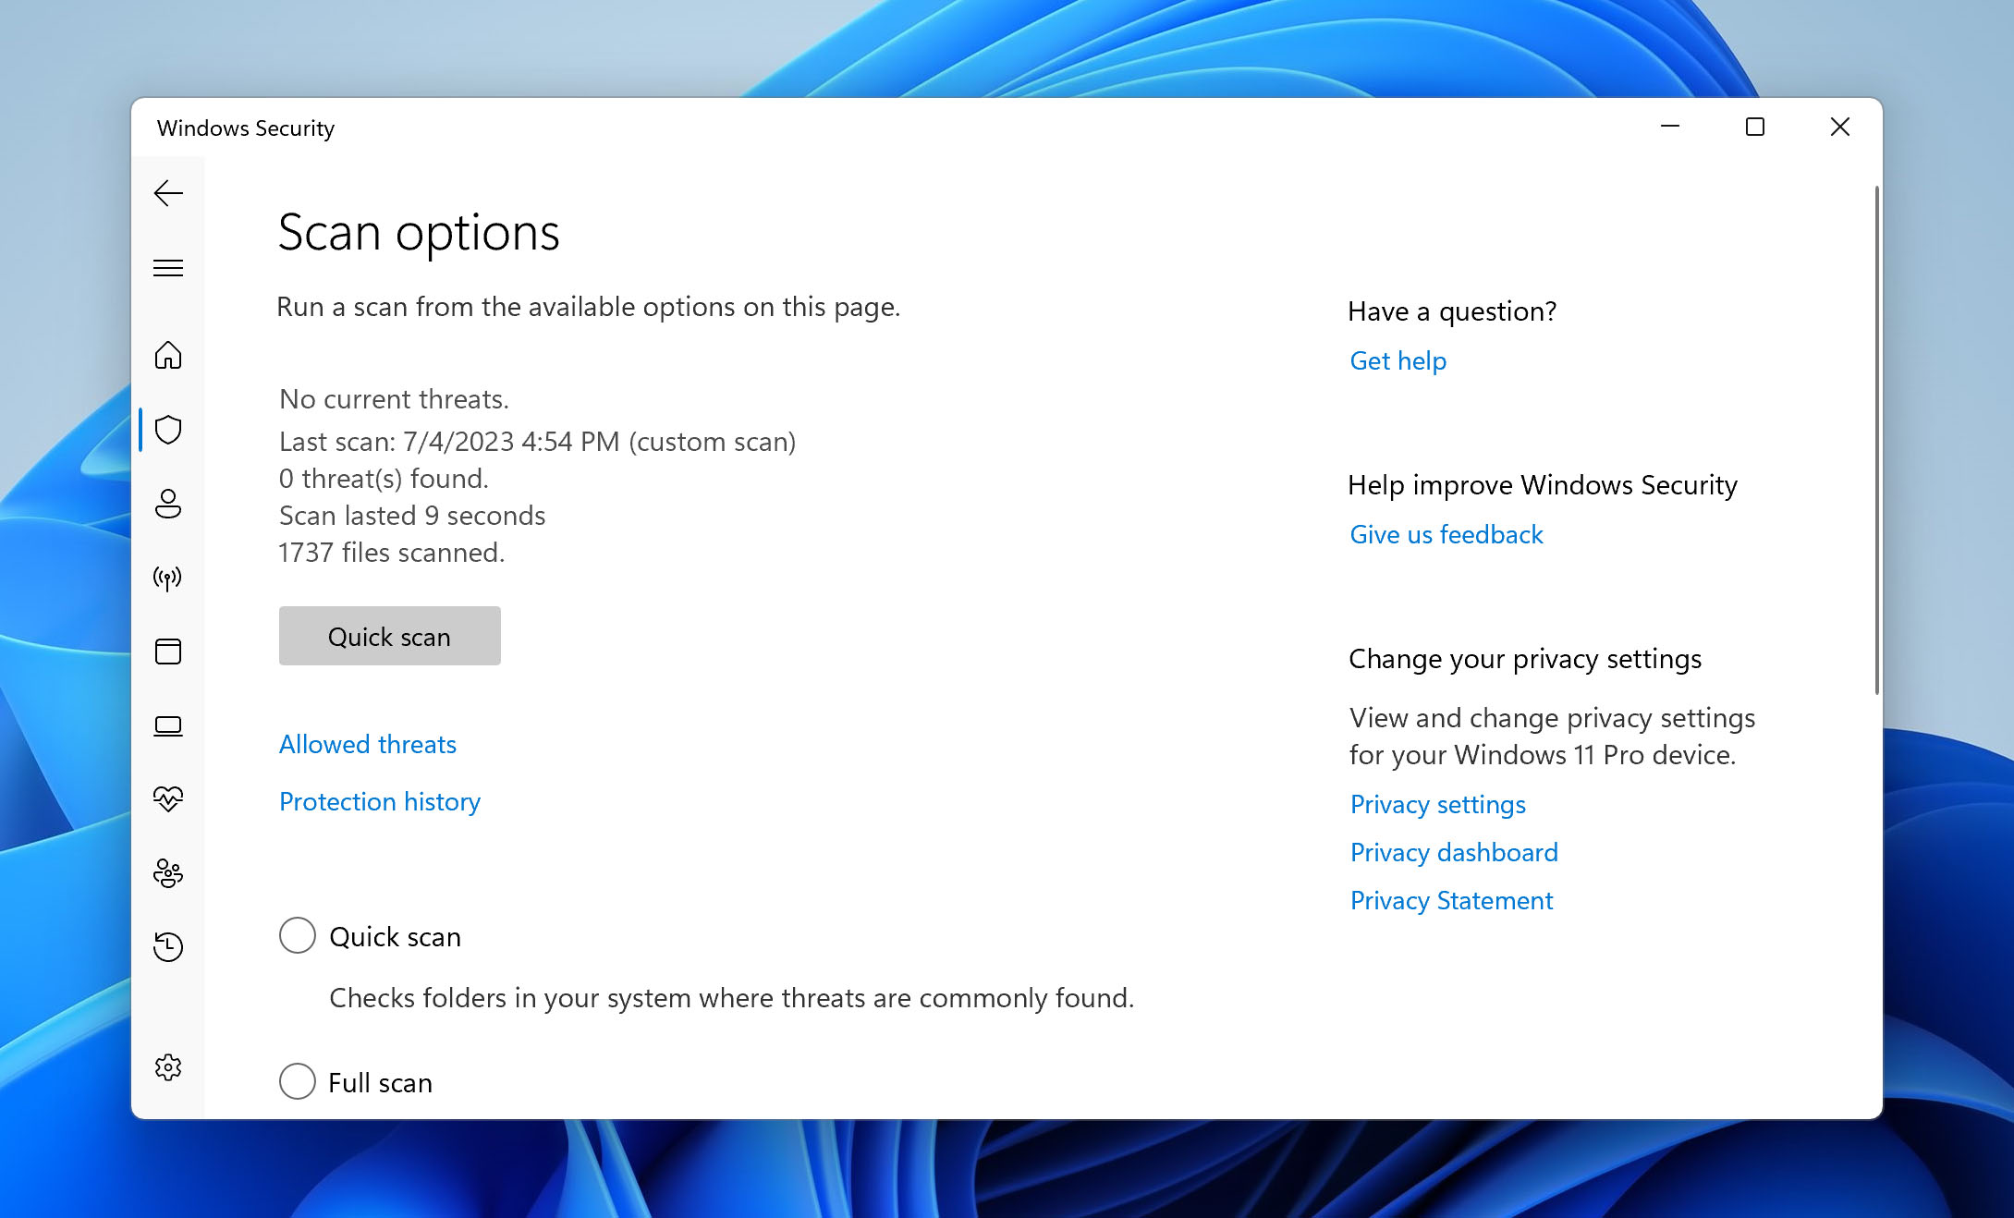Click the Quick scan button
The height and width of the screenshot is (1218, 2014).
coord(390,636)
